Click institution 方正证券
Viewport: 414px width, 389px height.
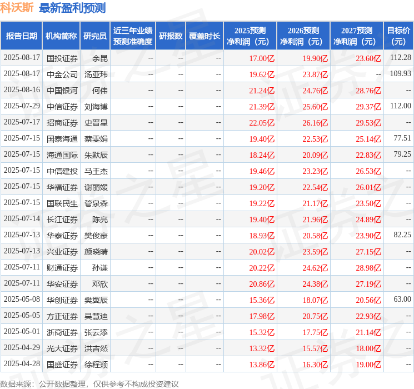62,316
